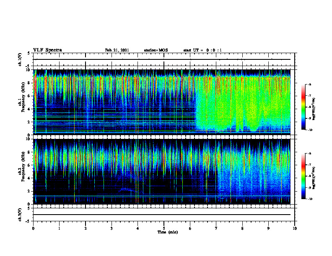332x256 pixels.
Task: Click the ch.2 frequency axis "2" tick label
Action: click(29, 191)
